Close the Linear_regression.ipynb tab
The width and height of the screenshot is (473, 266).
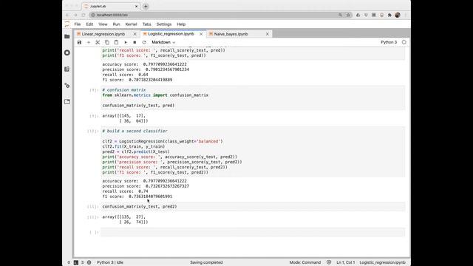(x=135, y=34)
